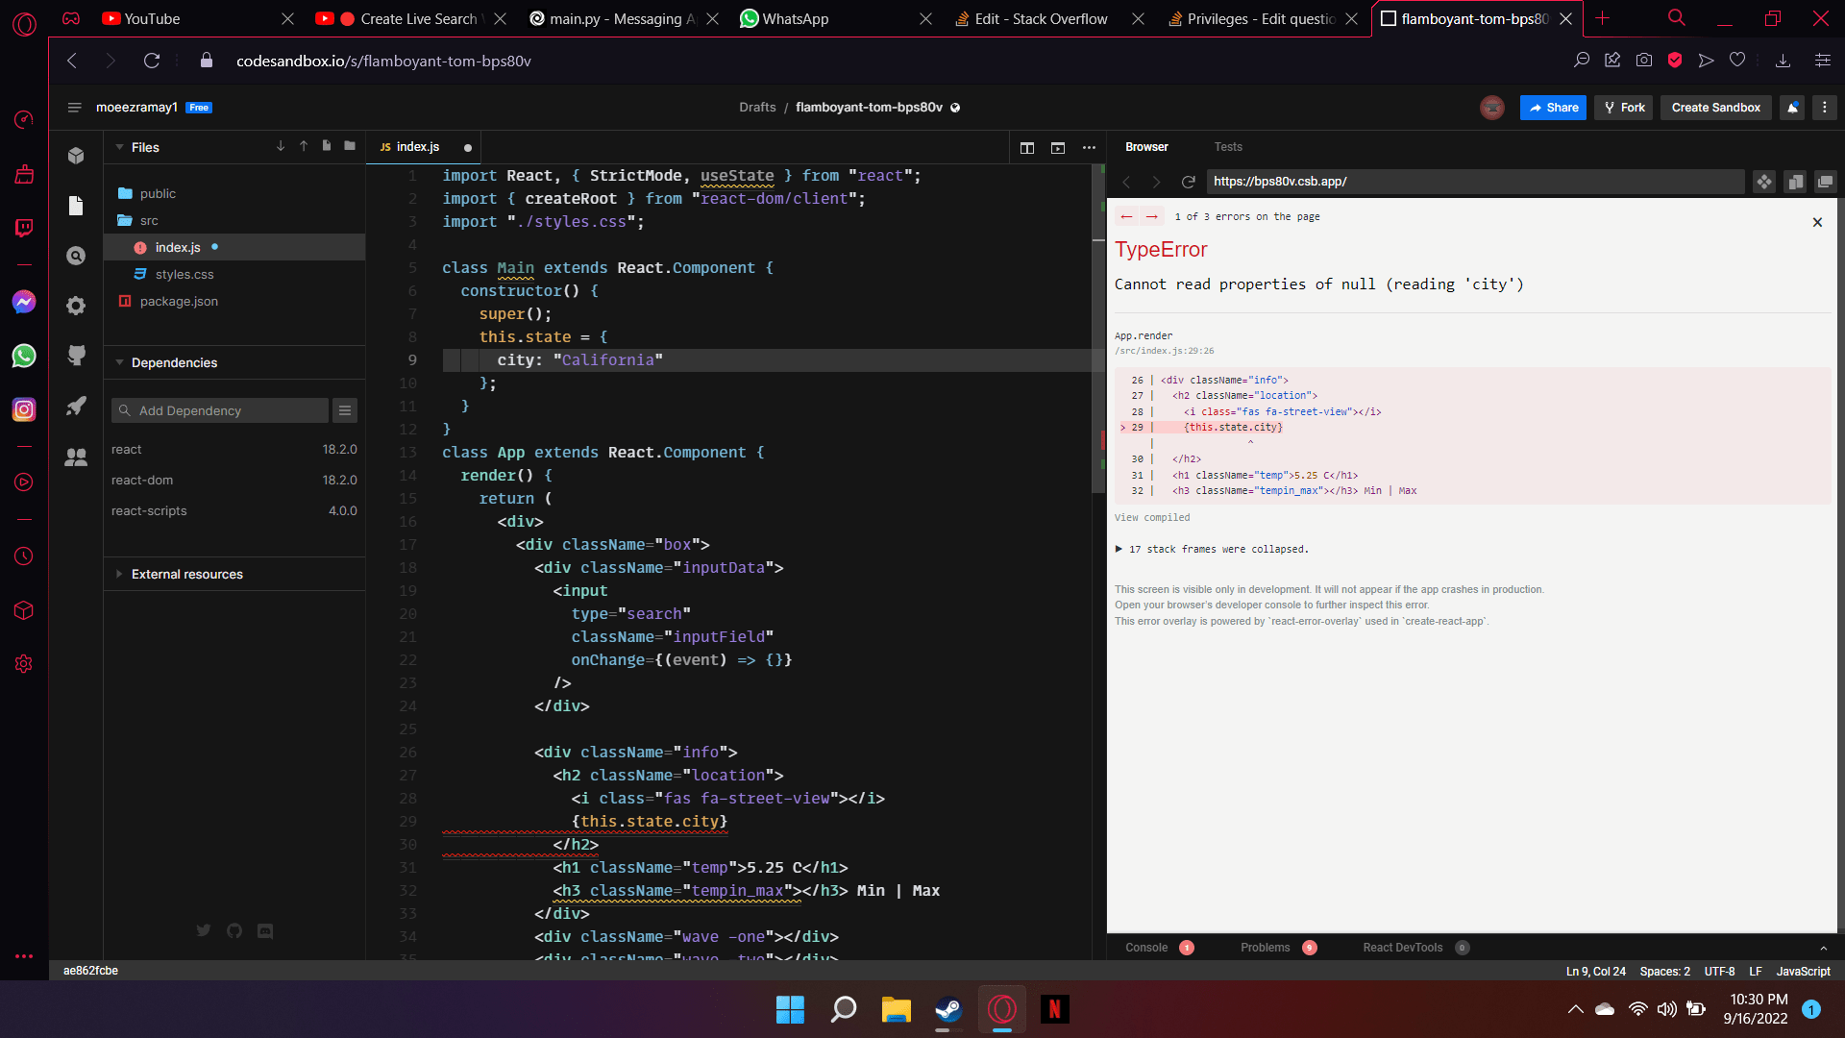Click the new file icon in Files header
The width and height of the screenshot is (1845, 1038).
pyautogui.click(x=327, y=146)
